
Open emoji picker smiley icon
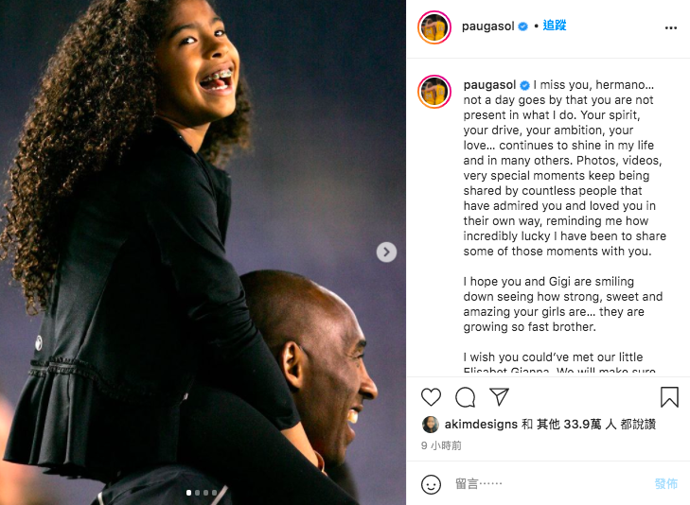[431, 484]
